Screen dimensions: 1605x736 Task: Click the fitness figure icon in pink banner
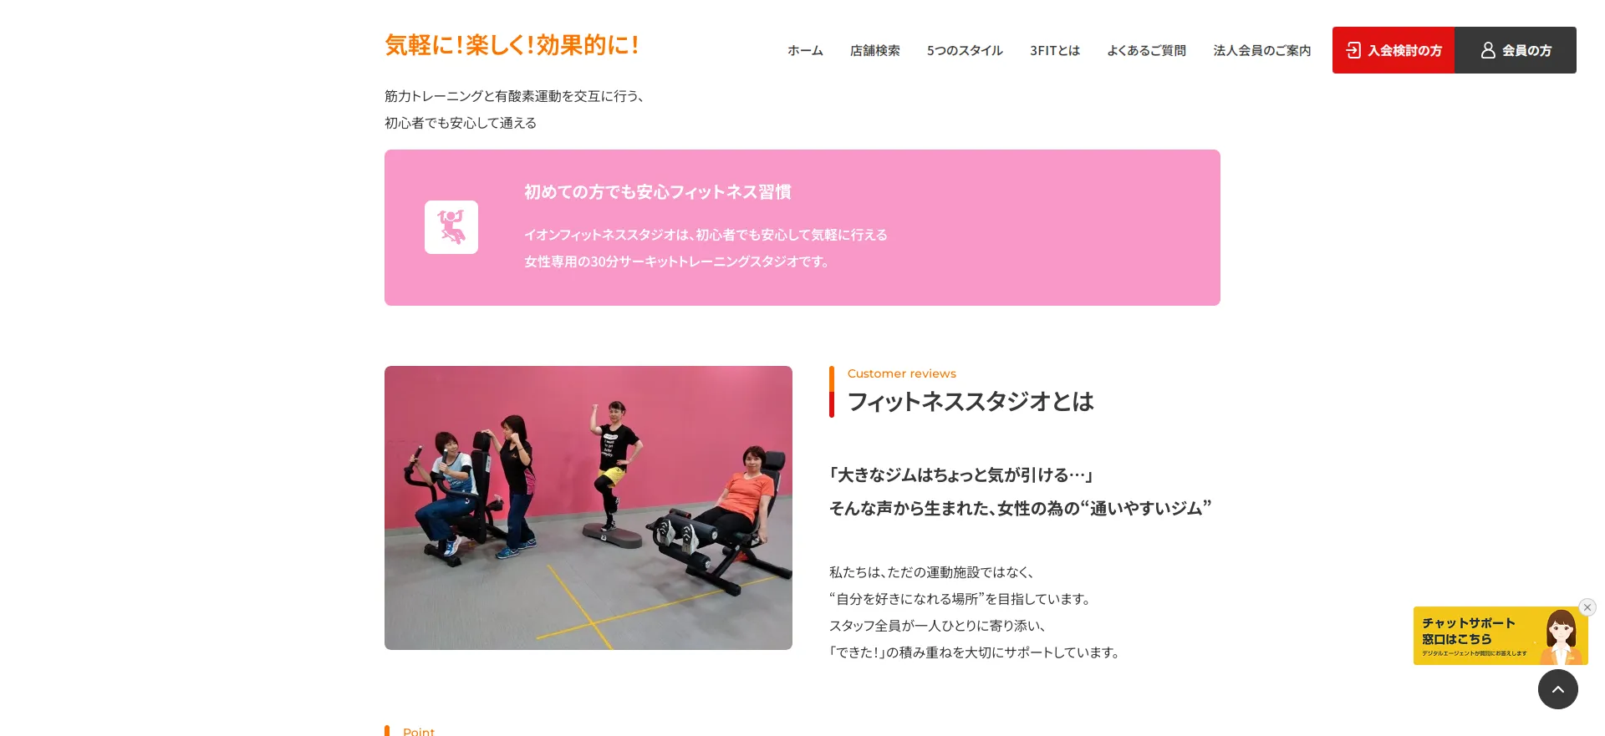pos(451,227)
